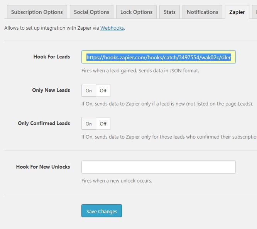Follow the Webhooks link
257x229 pixels.
point(112,28)
